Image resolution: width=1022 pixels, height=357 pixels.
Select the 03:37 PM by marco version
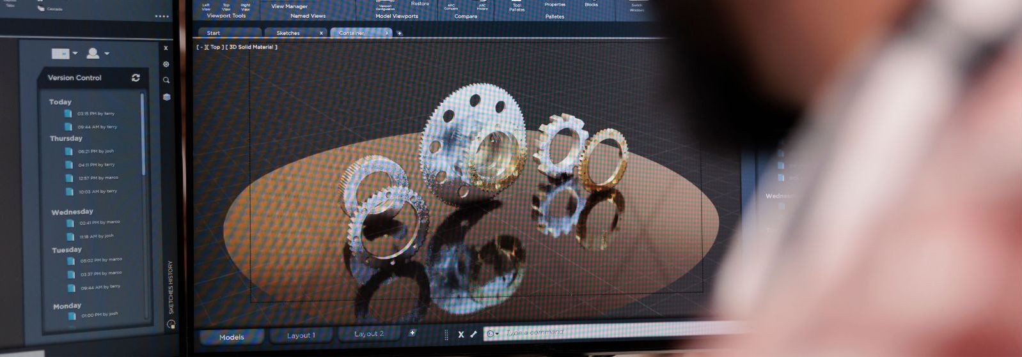pyautogui.click(x=95, y=274)
